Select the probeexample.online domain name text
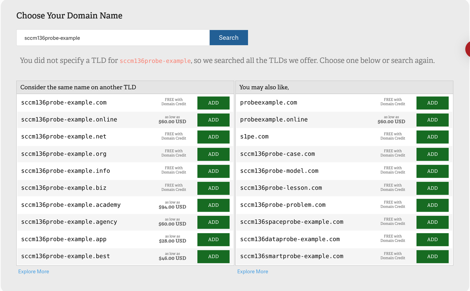470x291 pixels. click(274, 120)
